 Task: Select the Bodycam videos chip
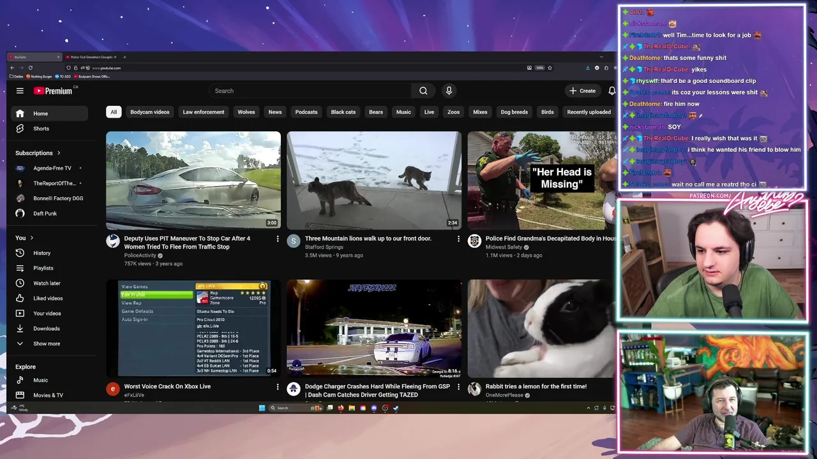(x=150, y=112)
